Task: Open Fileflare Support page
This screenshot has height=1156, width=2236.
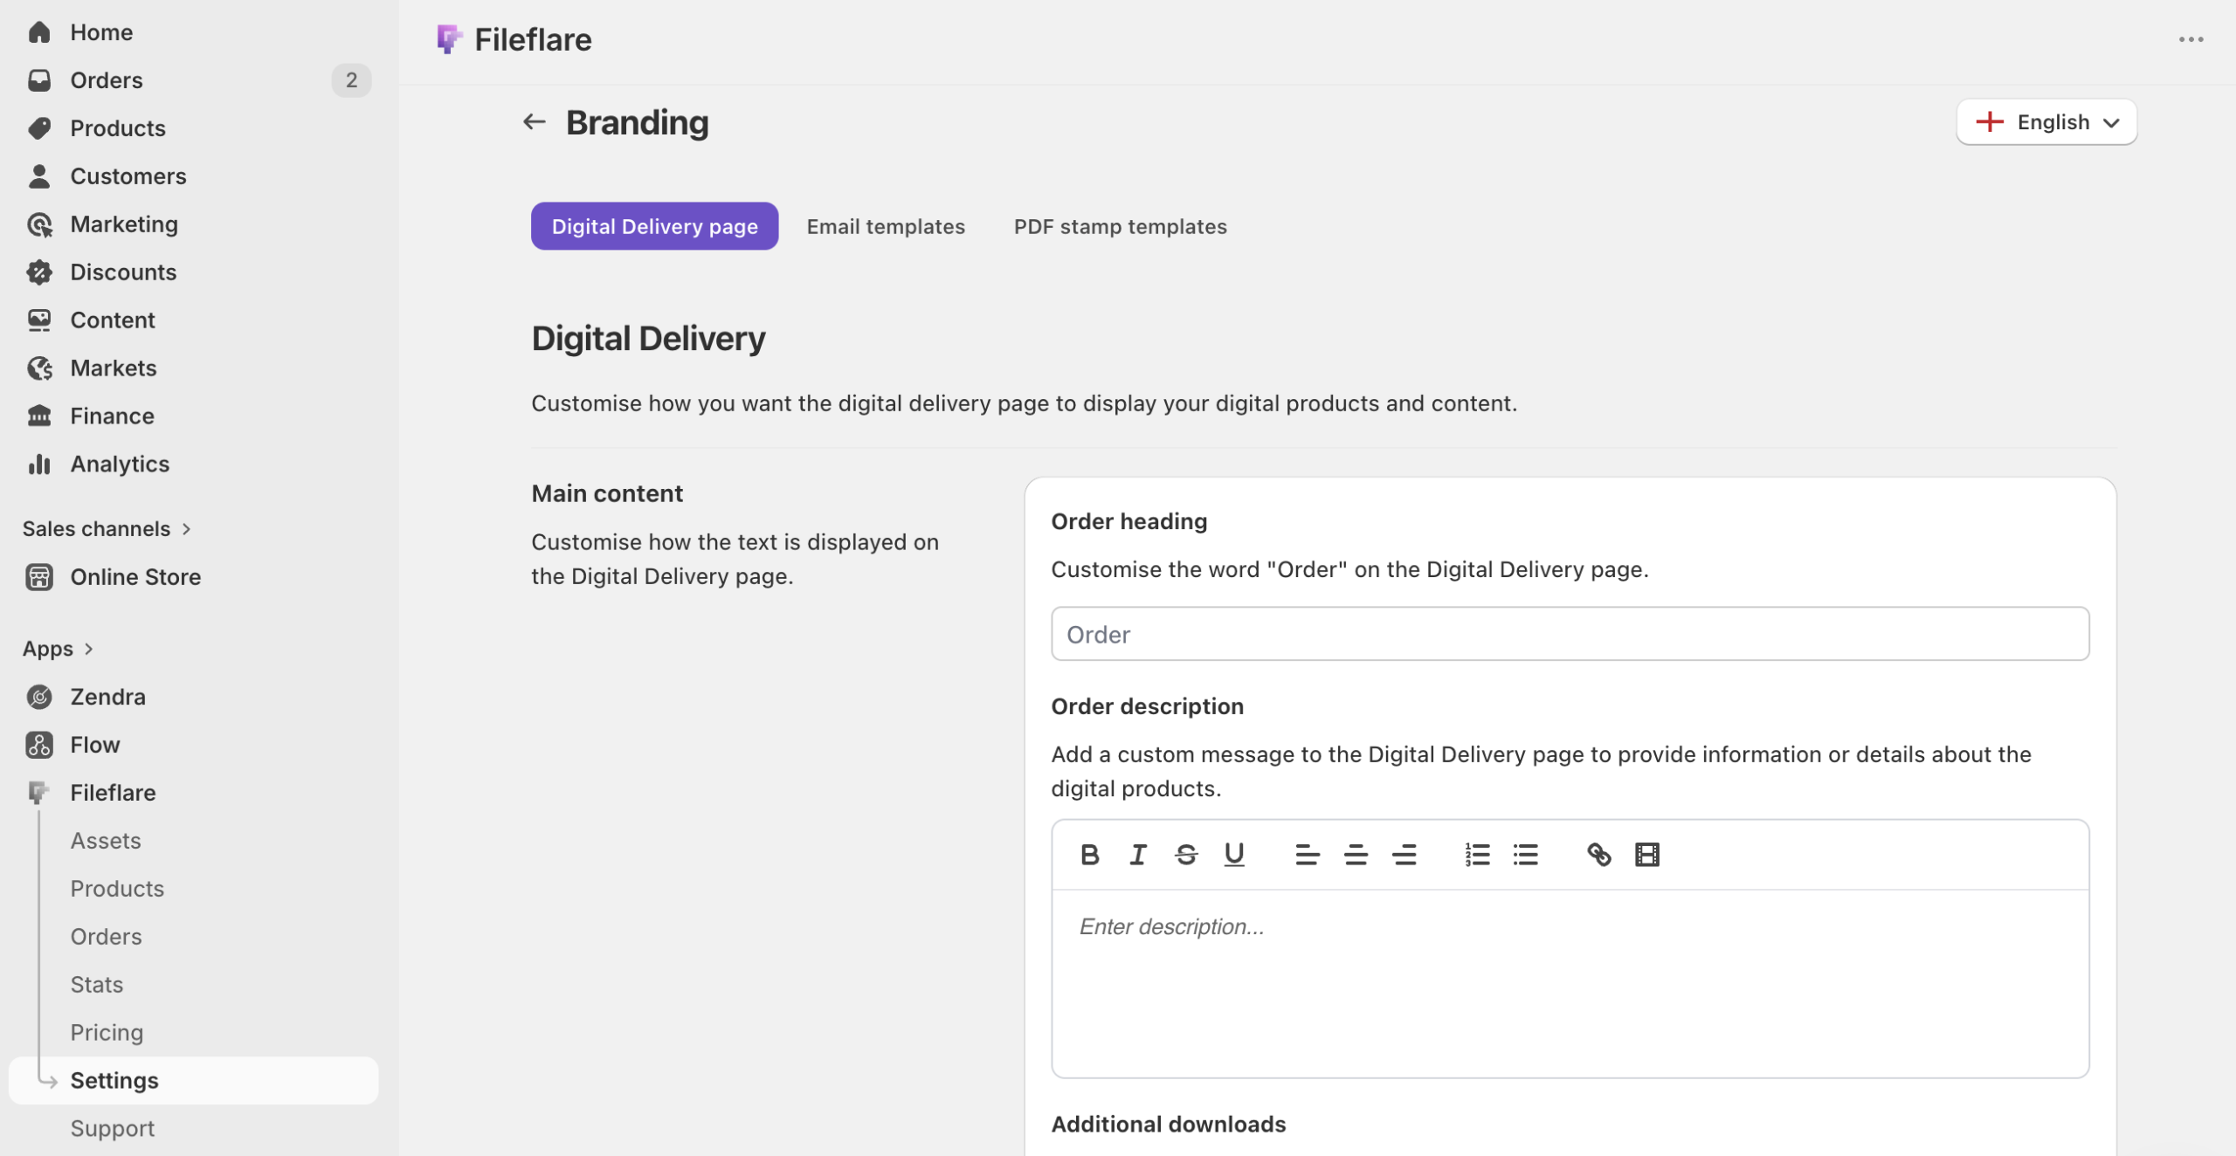Action: point(112,1129)
